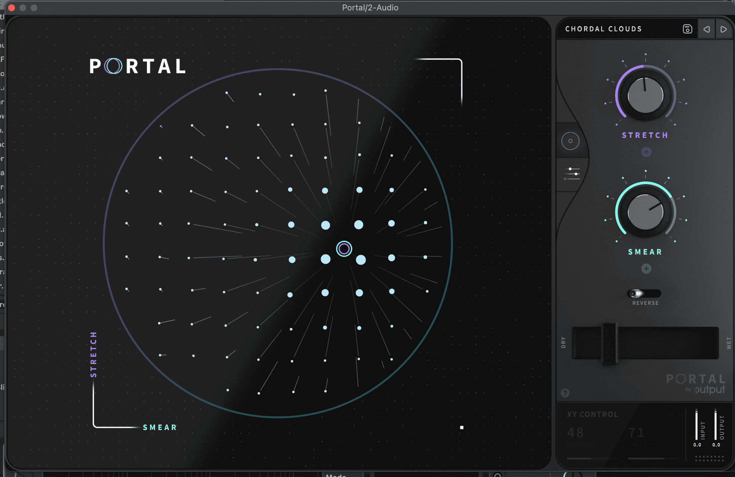735x477 pixels.
Task: Open the XY main view tab
Action: 570,141
